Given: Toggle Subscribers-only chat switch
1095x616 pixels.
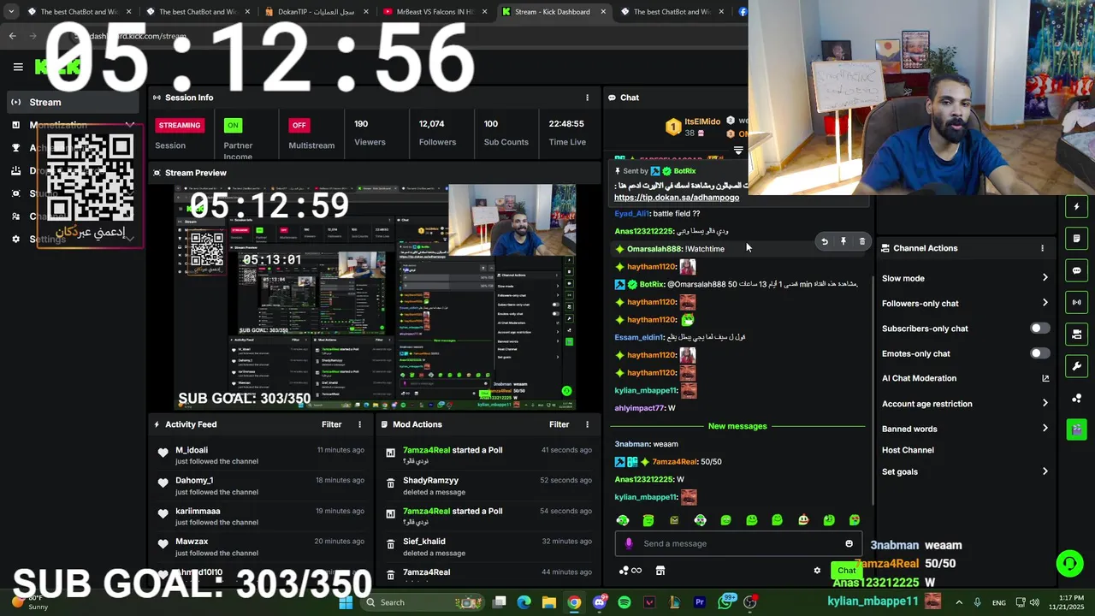Looking at the screenshot, I should click(x=1039, y=329).
